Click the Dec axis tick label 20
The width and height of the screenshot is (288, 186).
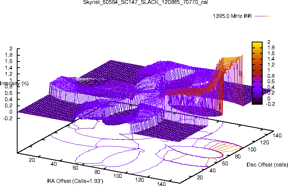coord(200,177)
